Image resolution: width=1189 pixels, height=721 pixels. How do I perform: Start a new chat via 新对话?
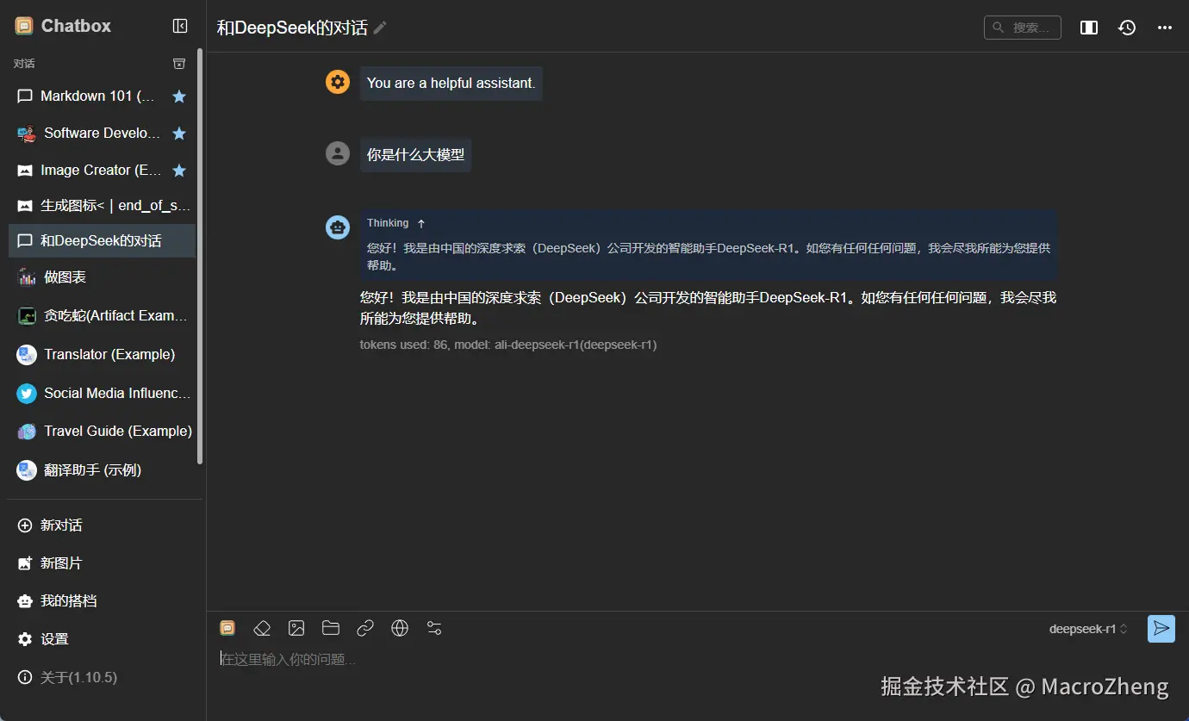(x=103, y=525)
